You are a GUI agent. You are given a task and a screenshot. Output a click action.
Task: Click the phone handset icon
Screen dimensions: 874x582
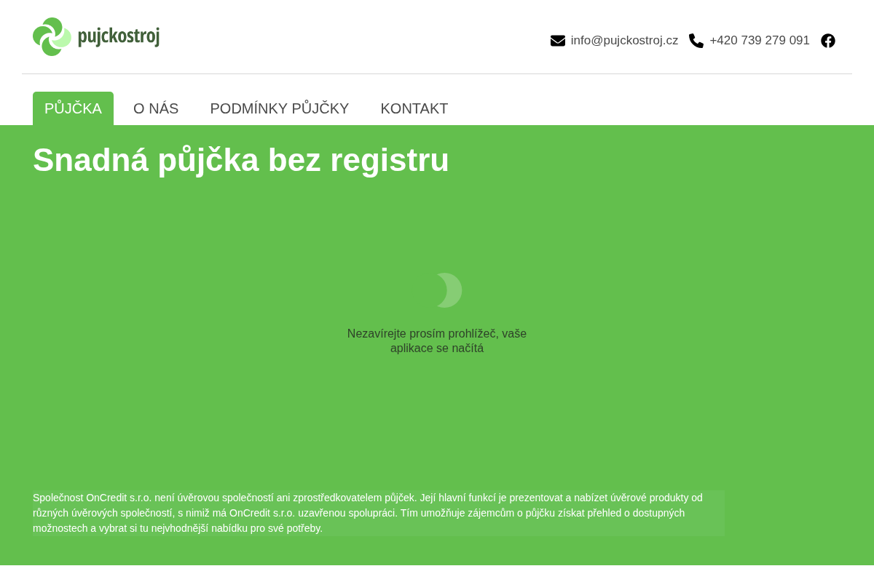(696, 41)
